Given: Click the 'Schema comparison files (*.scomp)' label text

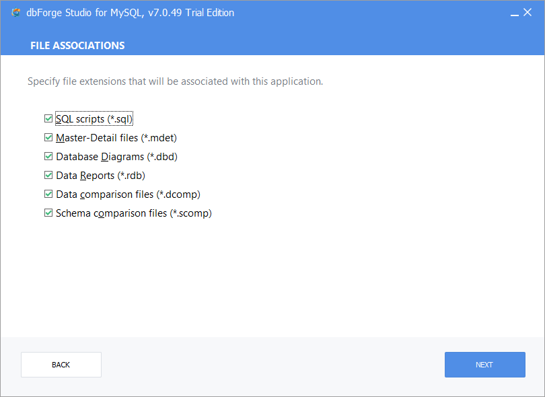Looking at the screenshot, I should pyautogui.click(x=134, y=213).
